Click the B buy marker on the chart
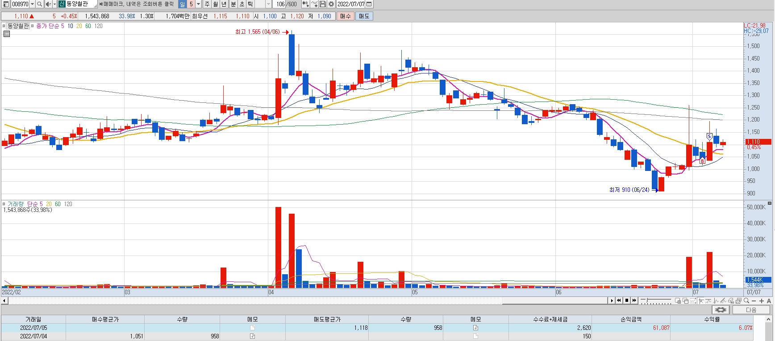This screenshot has height=341, width=775. 702,161
